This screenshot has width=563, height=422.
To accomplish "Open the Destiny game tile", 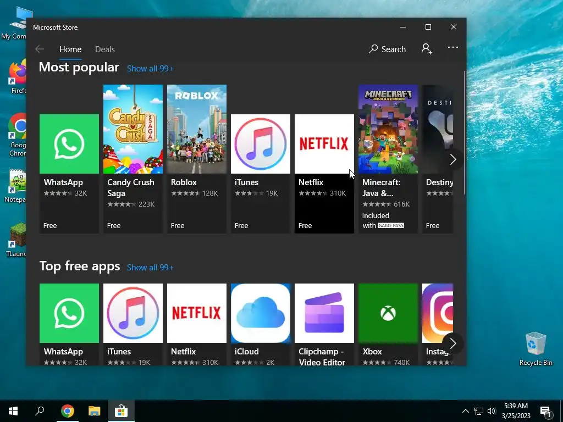I will (x=437, y=159).
